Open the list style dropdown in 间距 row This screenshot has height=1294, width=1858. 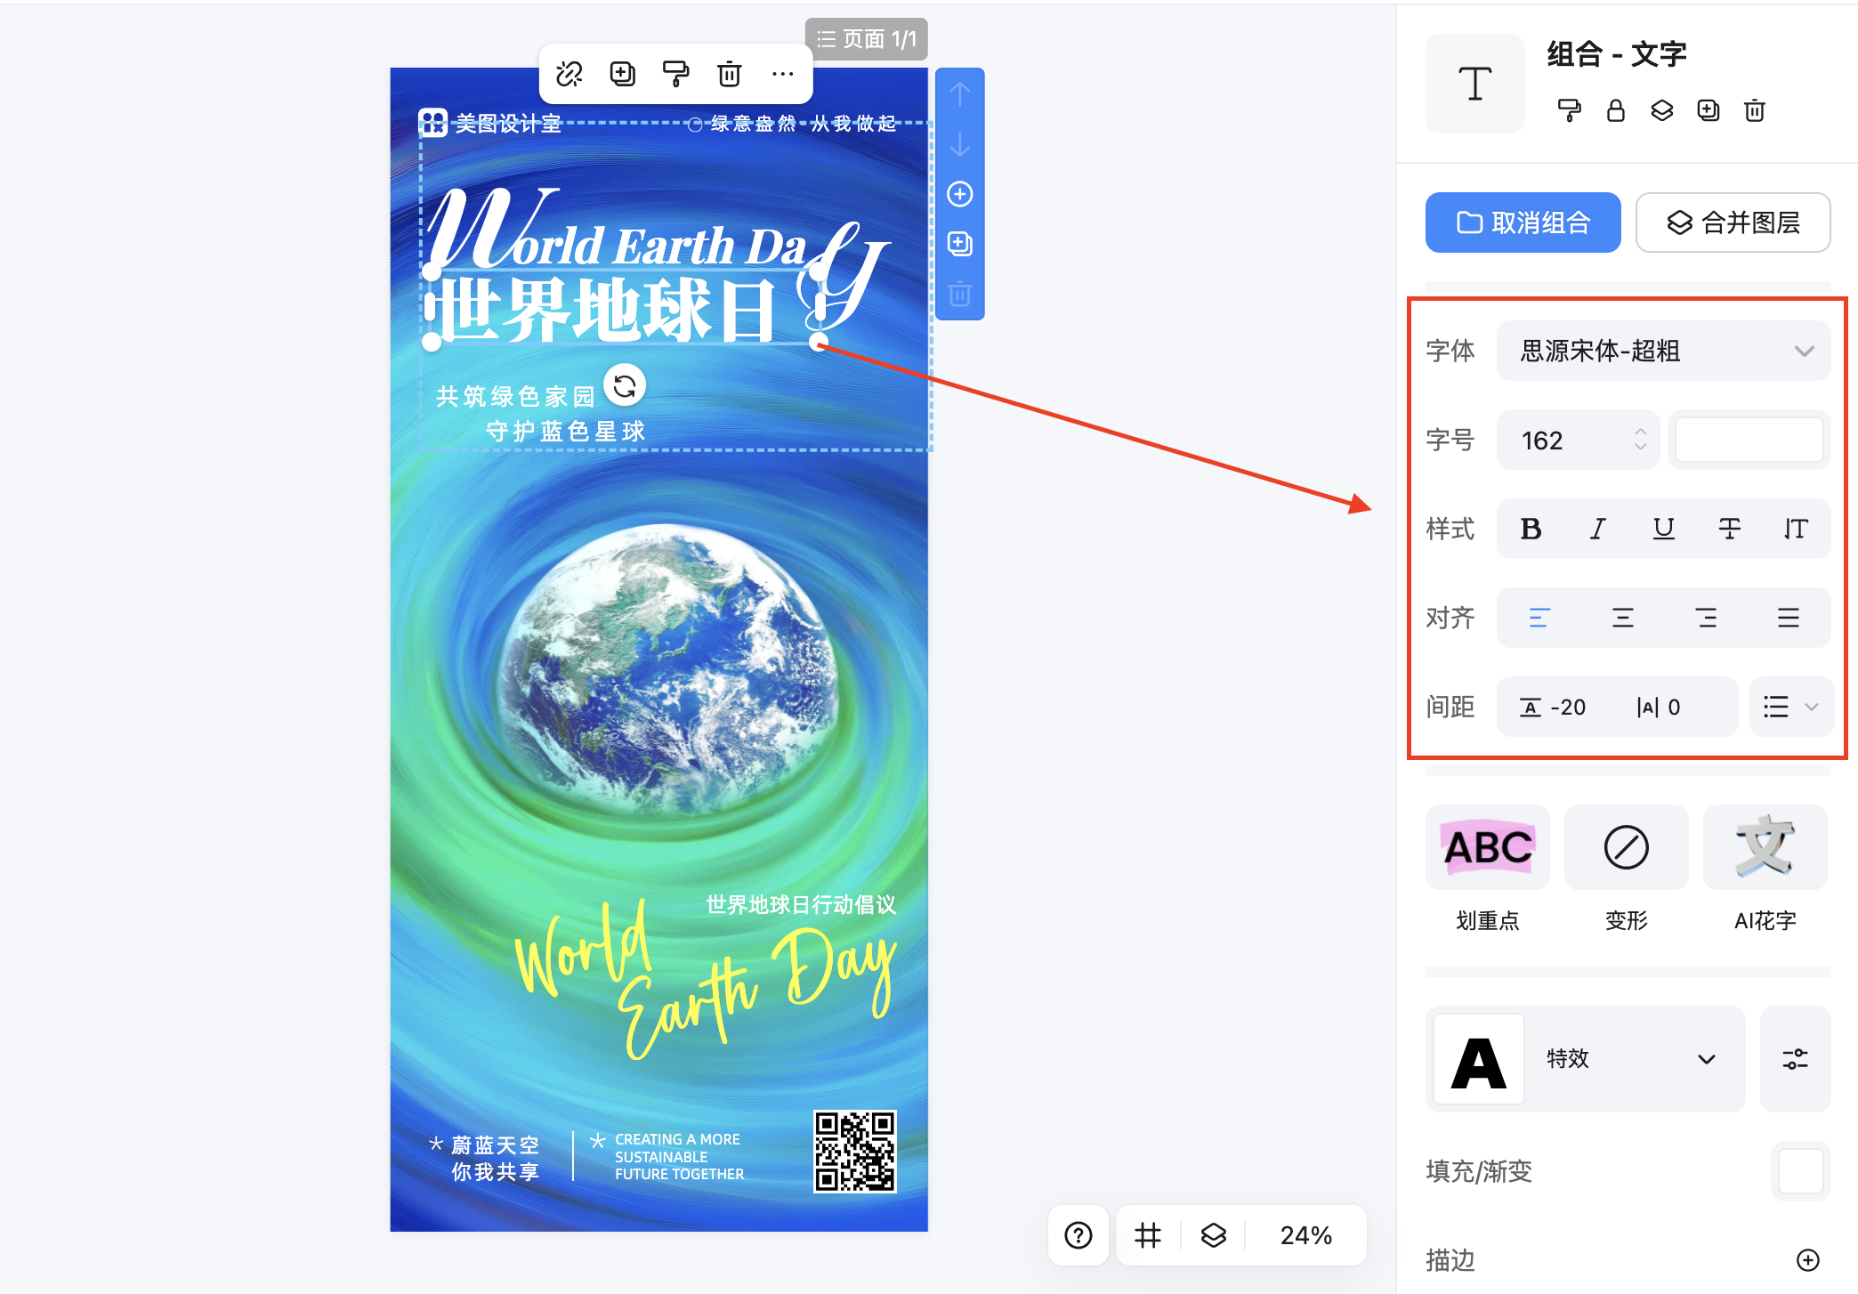pos(1791,708)
